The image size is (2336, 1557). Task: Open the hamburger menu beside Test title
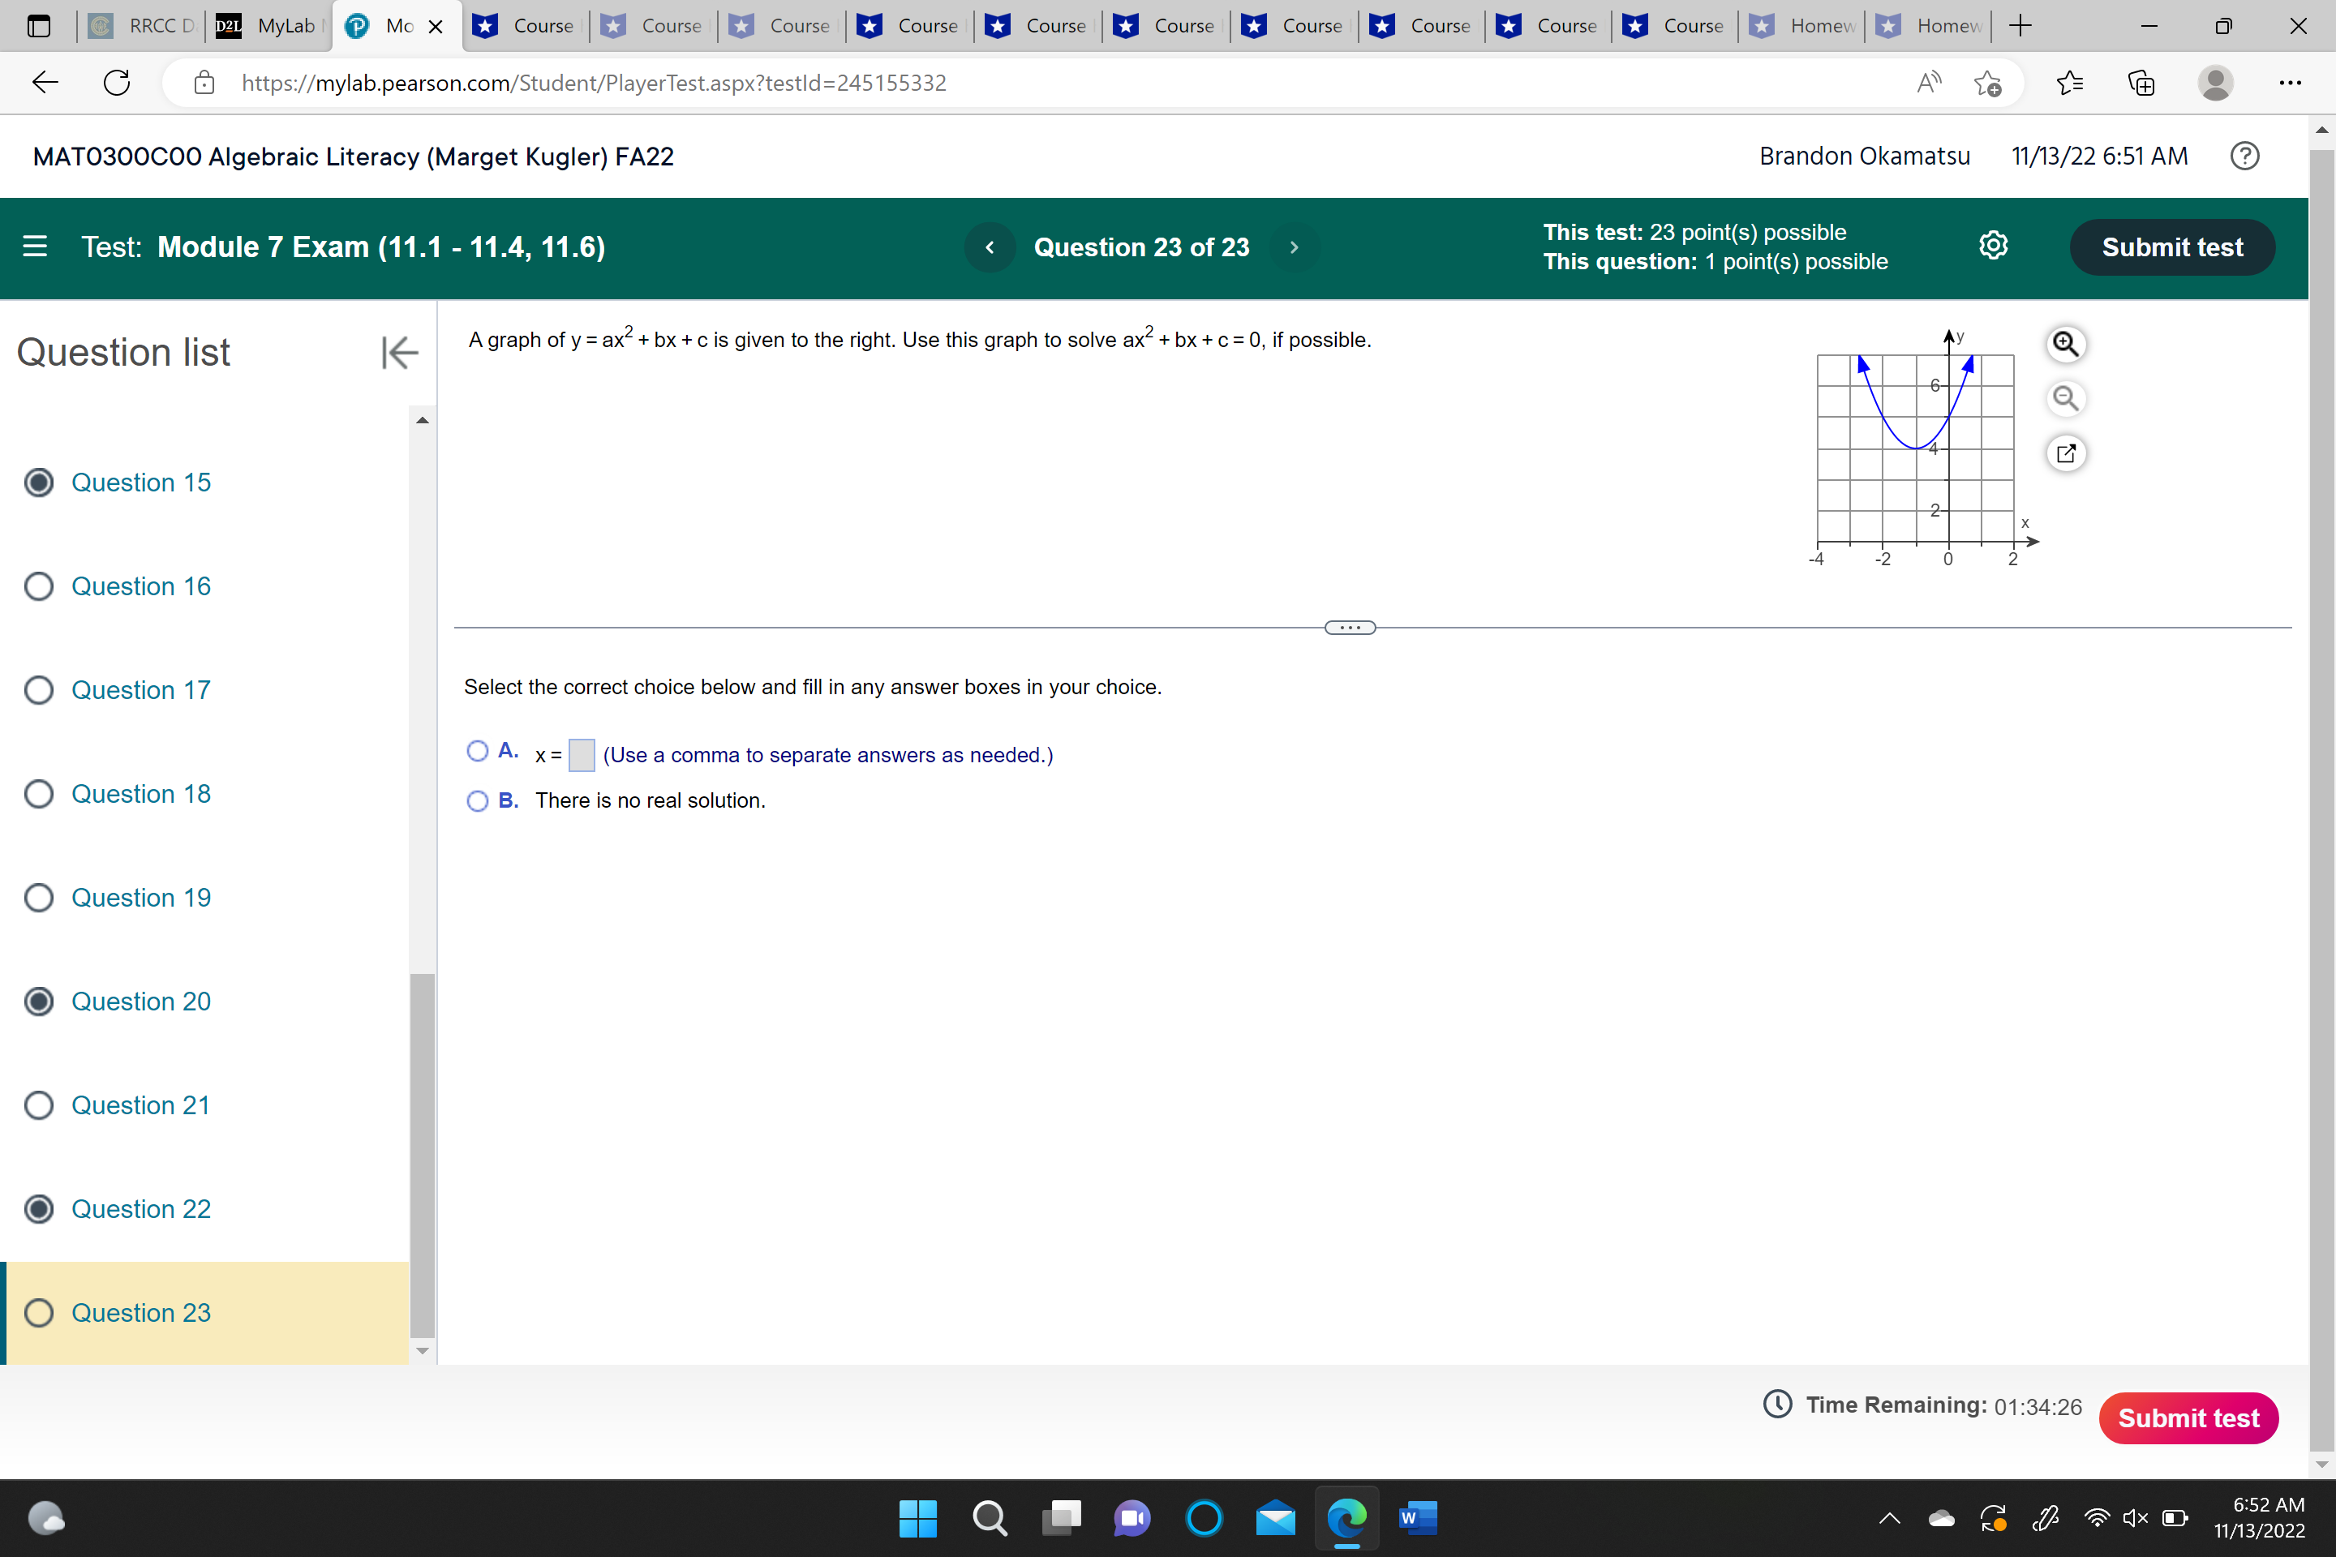[x=35, y=247]
